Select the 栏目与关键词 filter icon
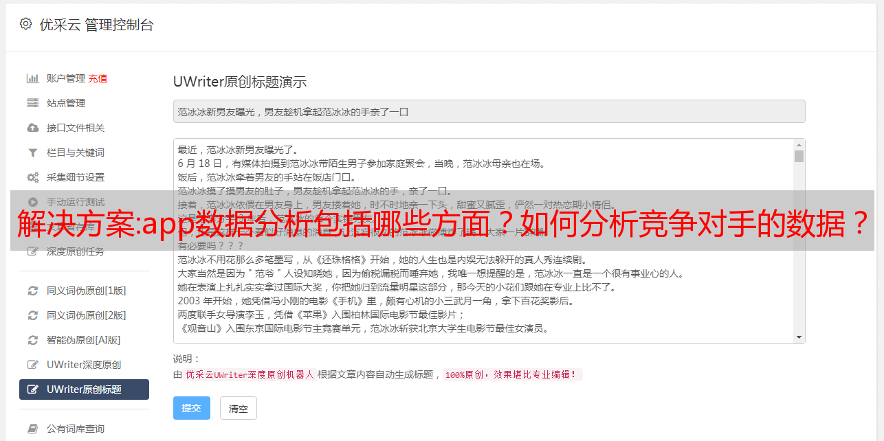The width and height of the screenshot is (884, 441). tap(32, 152)
